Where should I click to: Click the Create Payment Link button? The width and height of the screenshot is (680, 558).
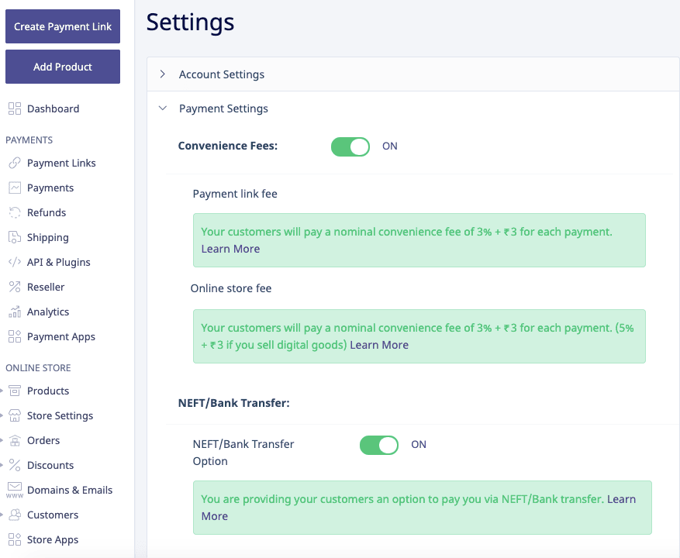tap(63, 26)
